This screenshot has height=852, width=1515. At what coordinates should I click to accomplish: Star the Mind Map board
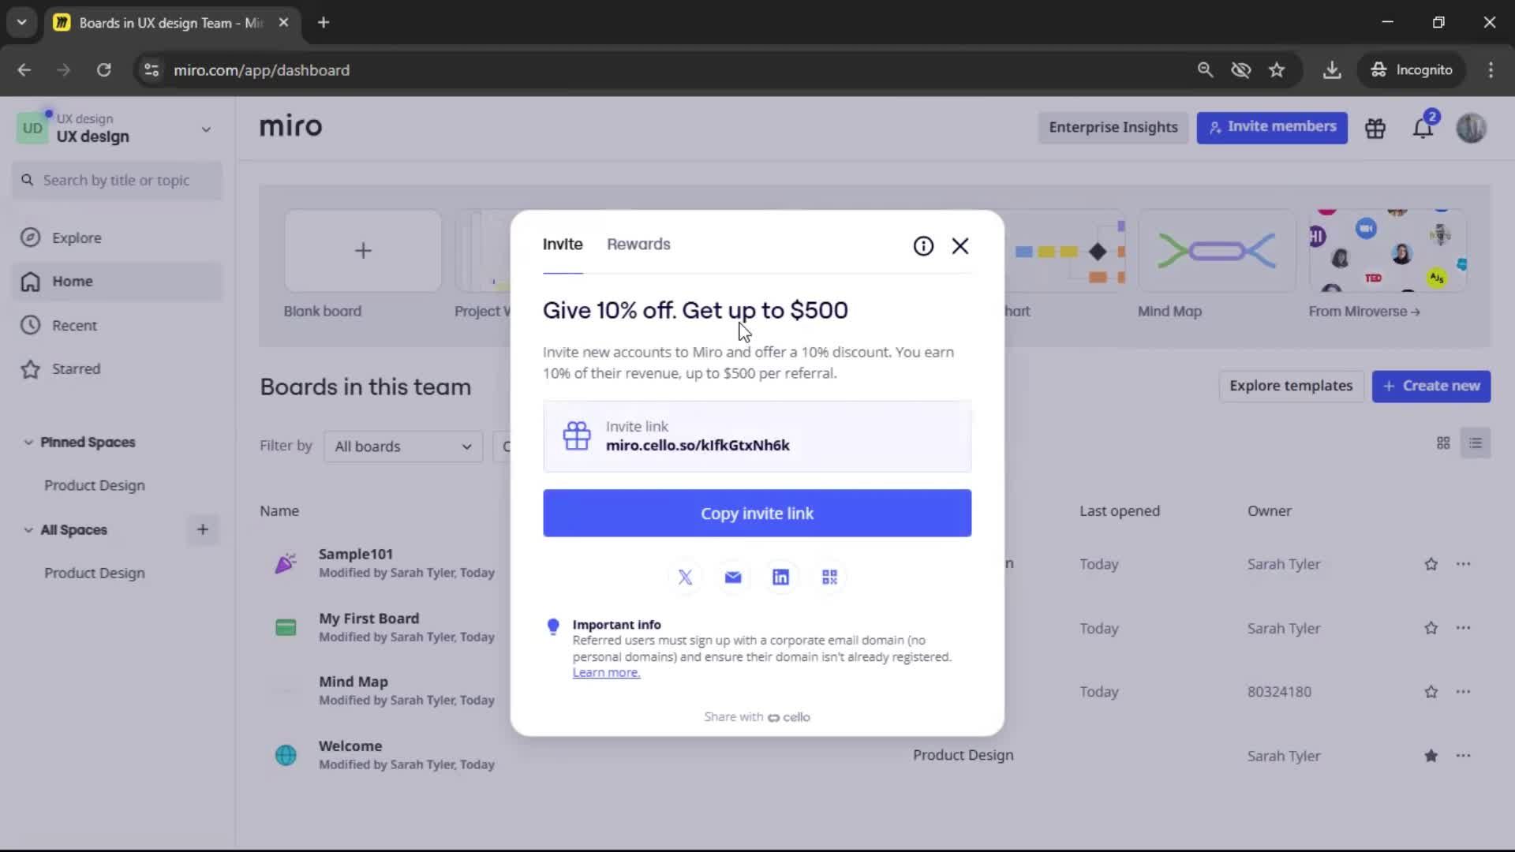coord(1431,692)
